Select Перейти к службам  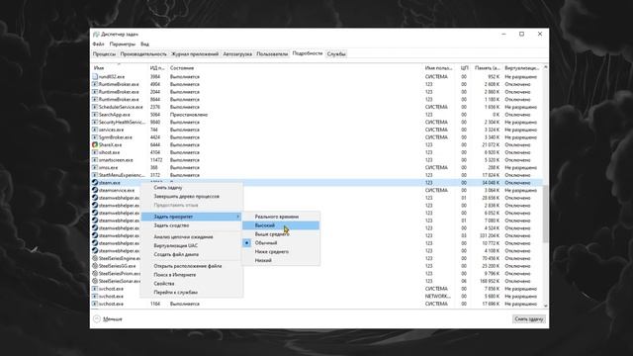(191, 293)
